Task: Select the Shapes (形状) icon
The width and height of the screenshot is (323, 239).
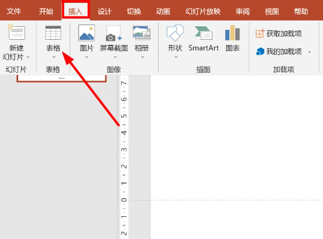Action: pyautogui.click(x=175, y=33)
